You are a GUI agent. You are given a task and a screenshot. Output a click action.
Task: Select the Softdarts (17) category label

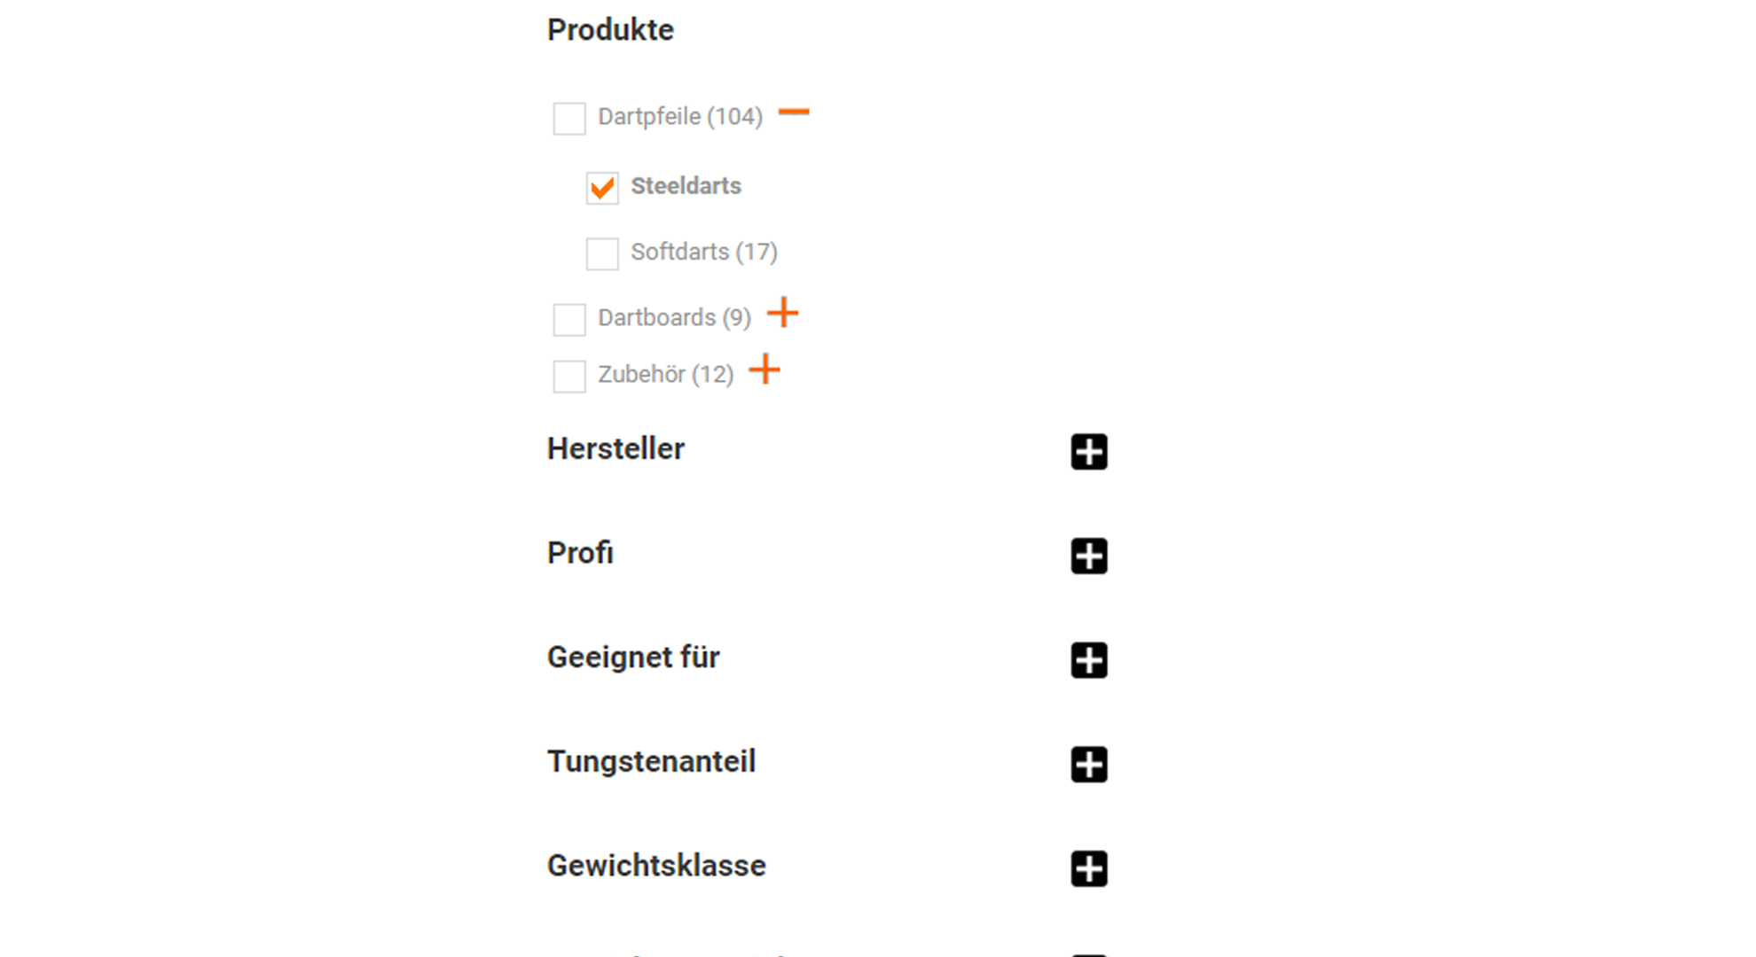click(704, 252)
